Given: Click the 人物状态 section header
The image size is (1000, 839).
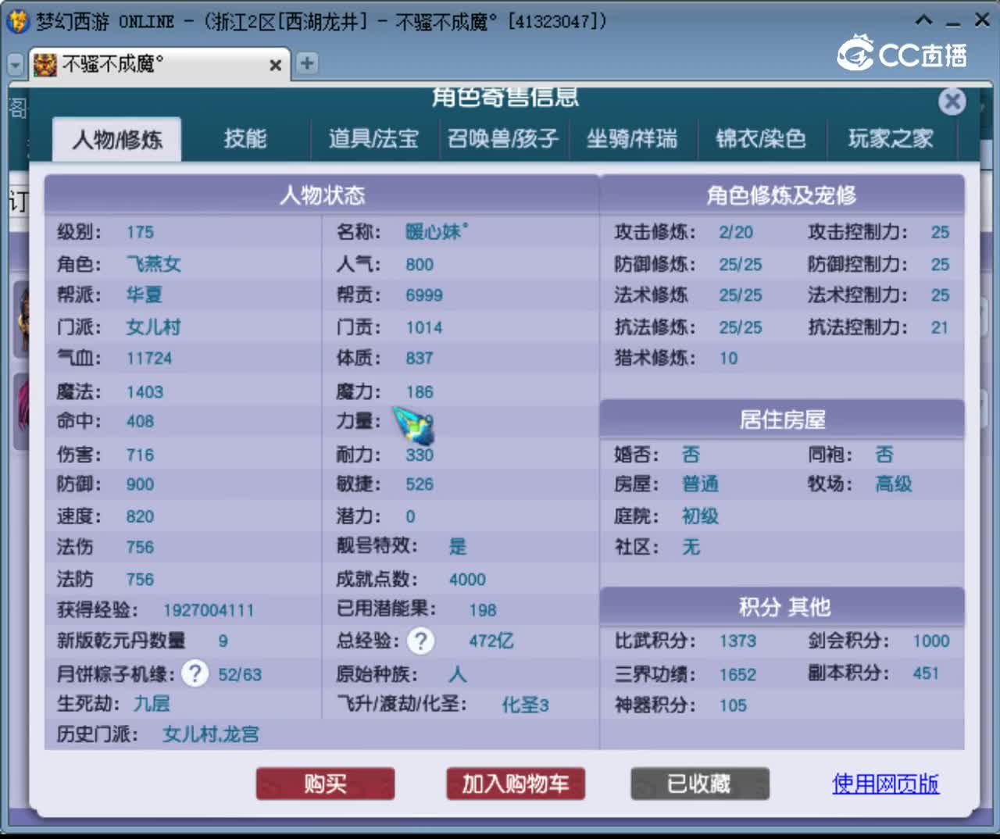Looking at the screenshot, I should click(322, 195).
